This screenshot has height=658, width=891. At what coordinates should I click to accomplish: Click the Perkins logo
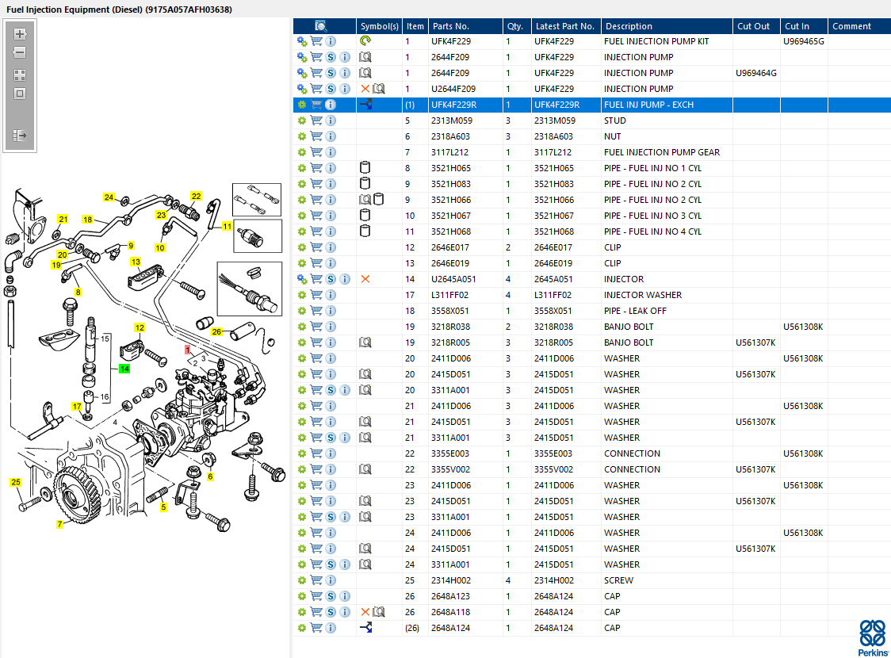873,637
